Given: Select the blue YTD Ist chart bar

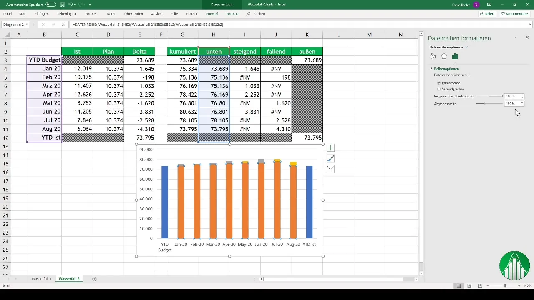Looking at the screenshot, I should coord(309,202).
